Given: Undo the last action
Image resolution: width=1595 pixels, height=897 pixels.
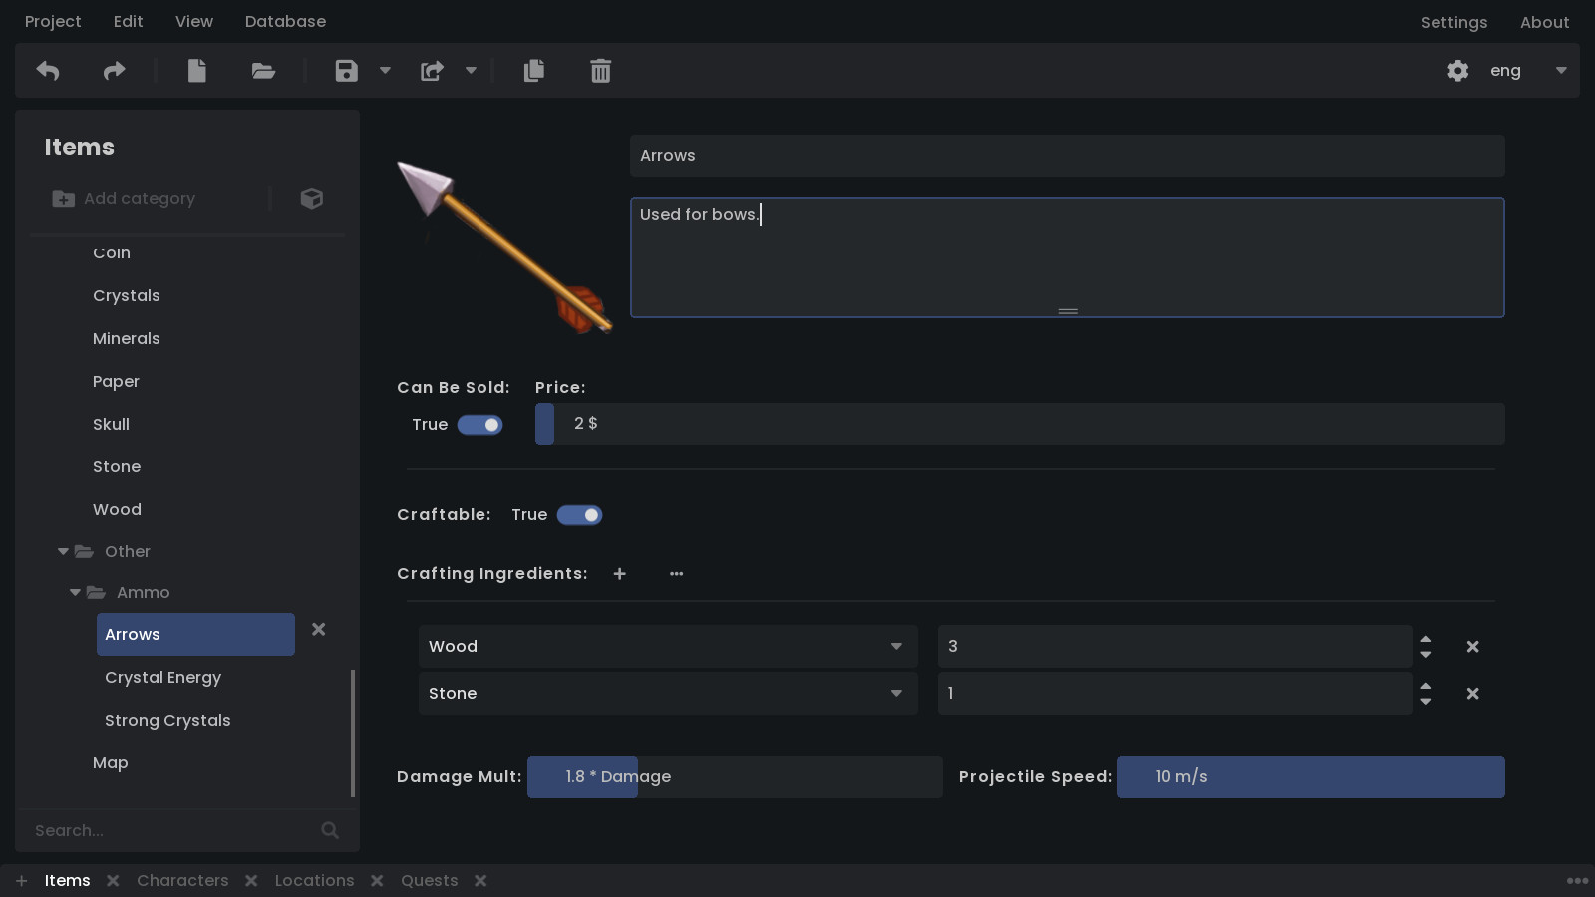Looking at the screenshot, I should pos(47,71).
